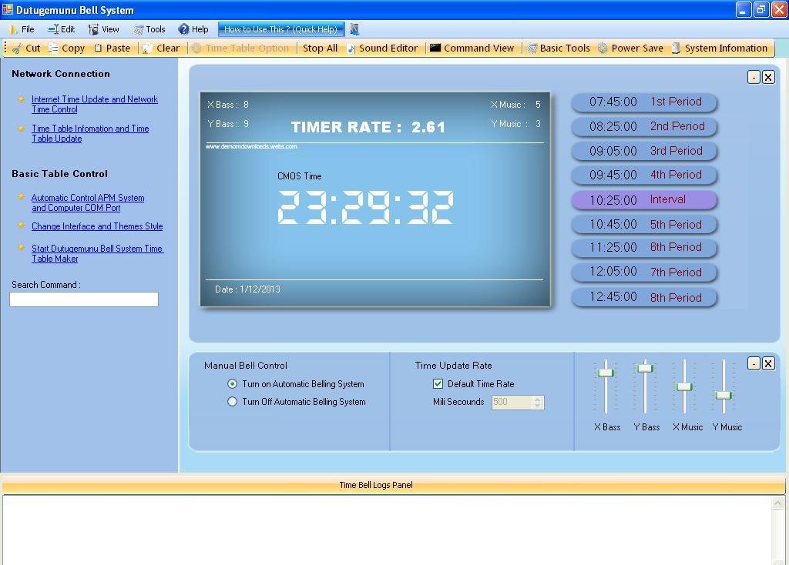Select the 12:05:00 7th Period entry
The width and height of the screenshot is (789, 565).
coord(644,272)
